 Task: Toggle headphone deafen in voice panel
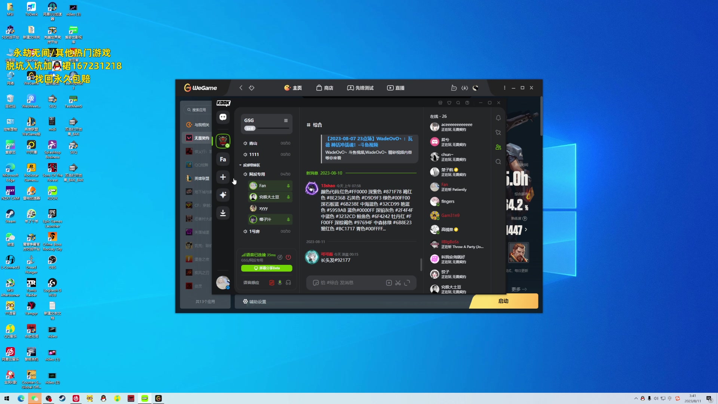[288, 283]
